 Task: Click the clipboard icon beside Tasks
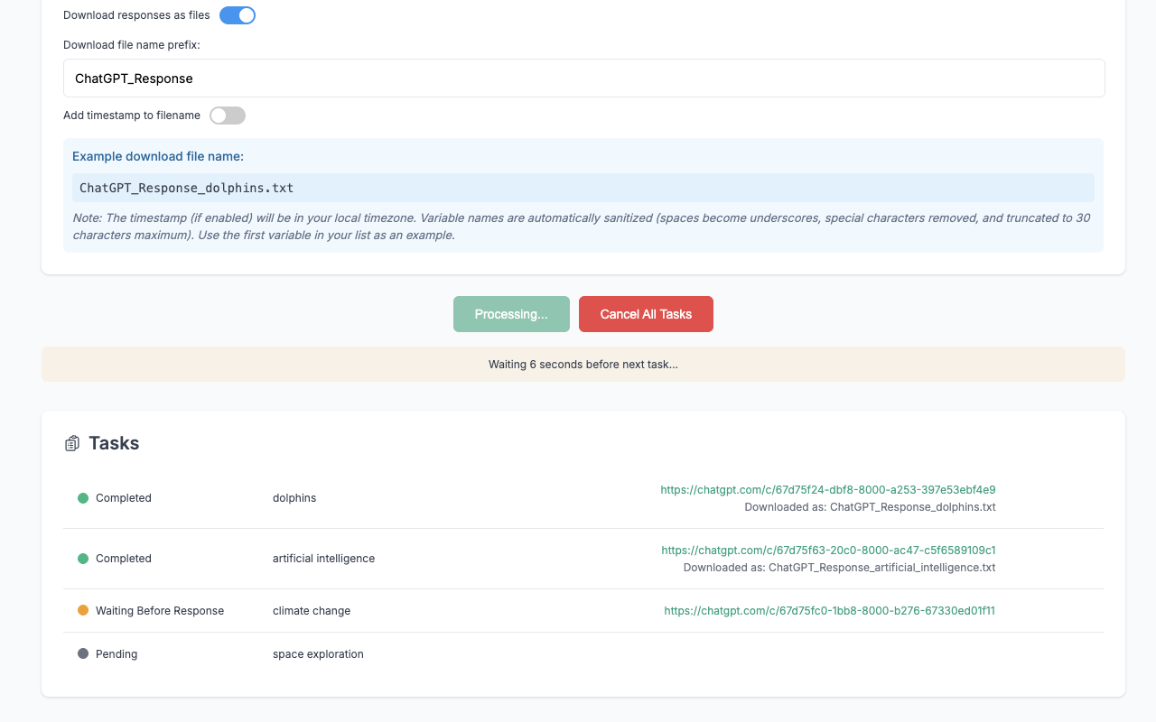(72, 443)
